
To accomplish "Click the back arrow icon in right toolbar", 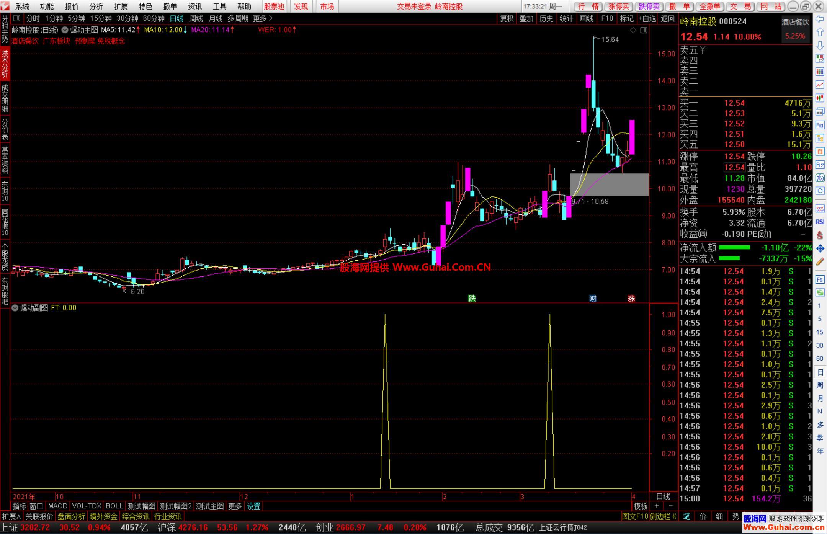I will (x=820, y=19).
